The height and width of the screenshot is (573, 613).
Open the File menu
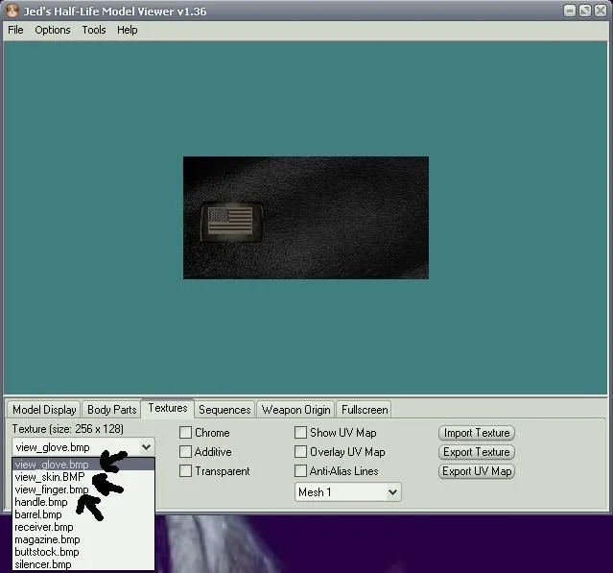[x=15, y=30]
